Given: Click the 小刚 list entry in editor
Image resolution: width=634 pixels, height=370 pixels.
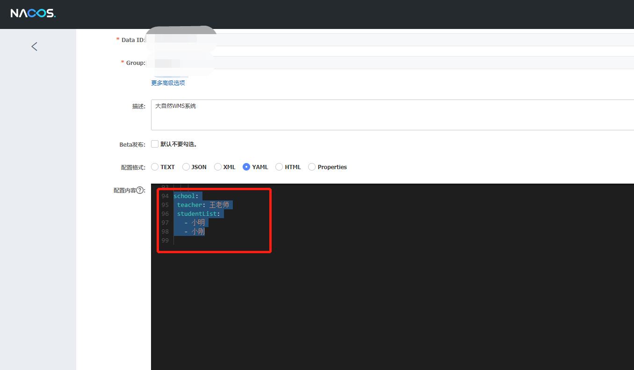Looking at the screenshot, I should [x=198, y=232].
